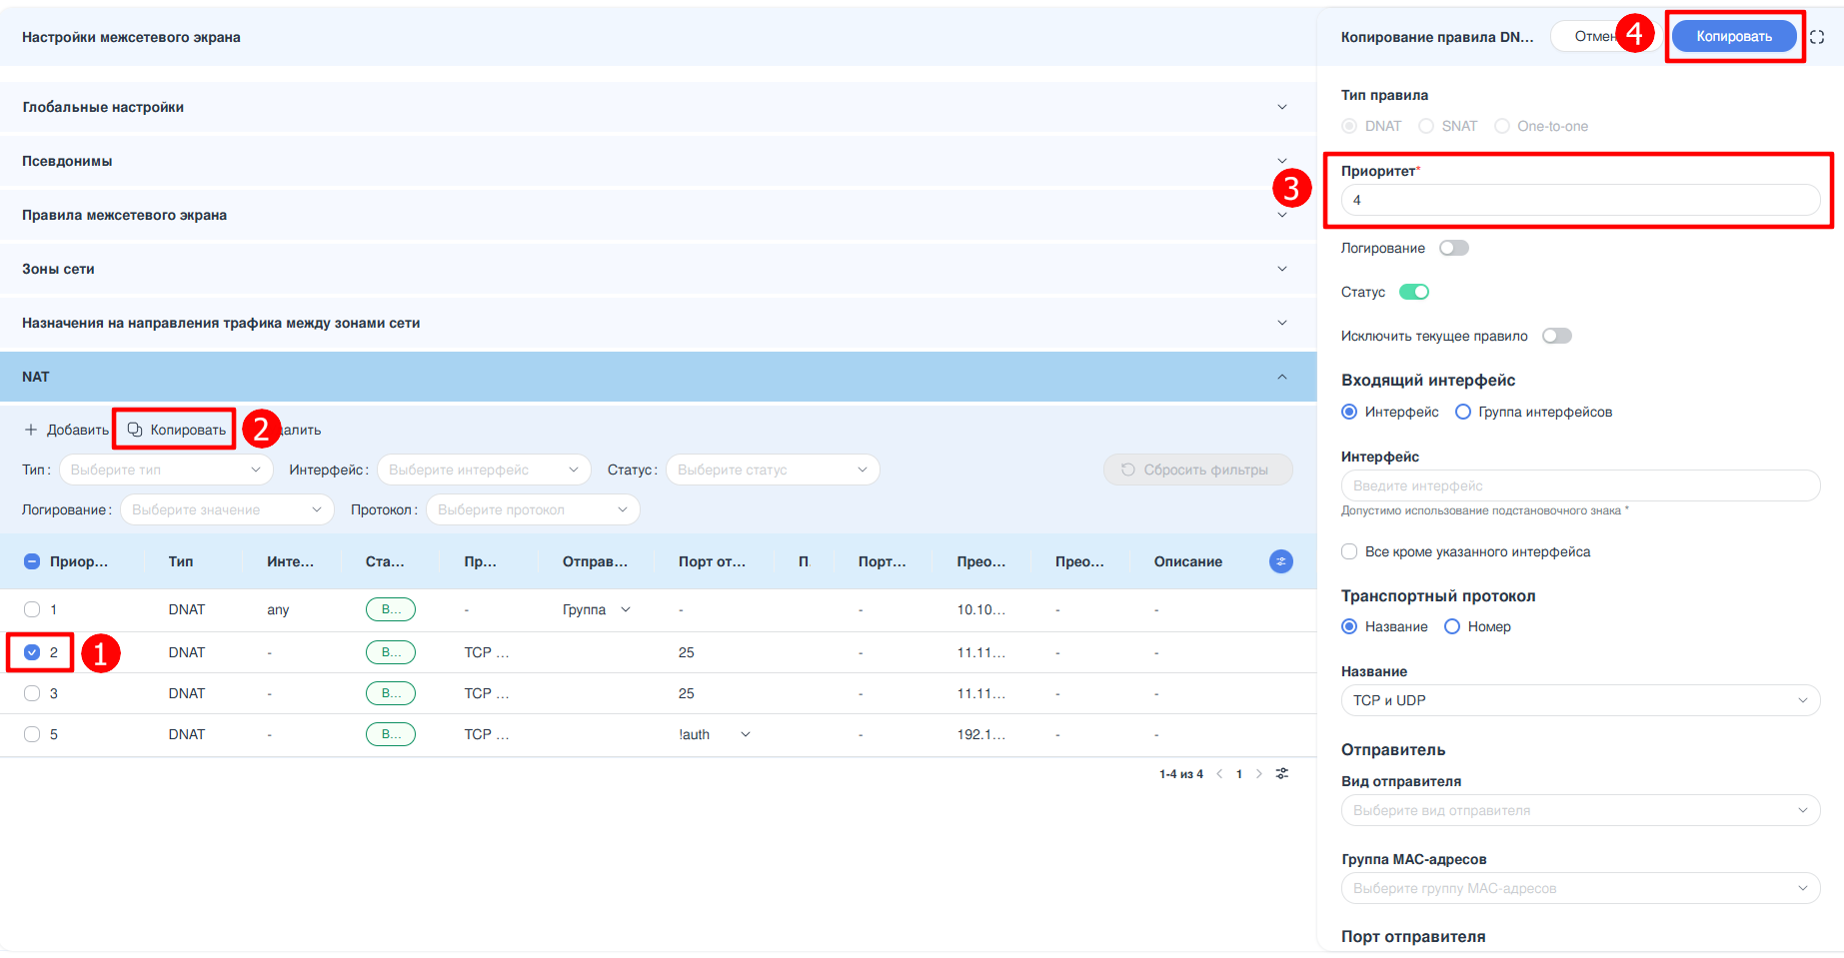Viewport: 1844px width, 958px height.
Task: Enable the Логирование toggle
Action: [x=1453, y=248]
